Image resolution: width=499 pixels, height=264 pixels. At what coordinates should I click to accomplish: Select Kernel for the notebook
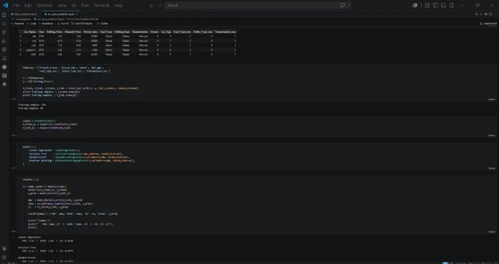click(489, 23)
